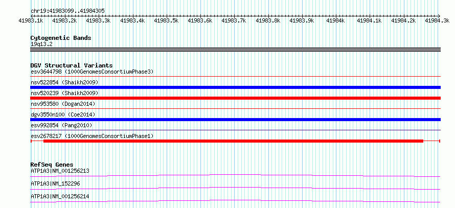Click the blue dgv3550n100 variant bar

click(x=236, y=120)
